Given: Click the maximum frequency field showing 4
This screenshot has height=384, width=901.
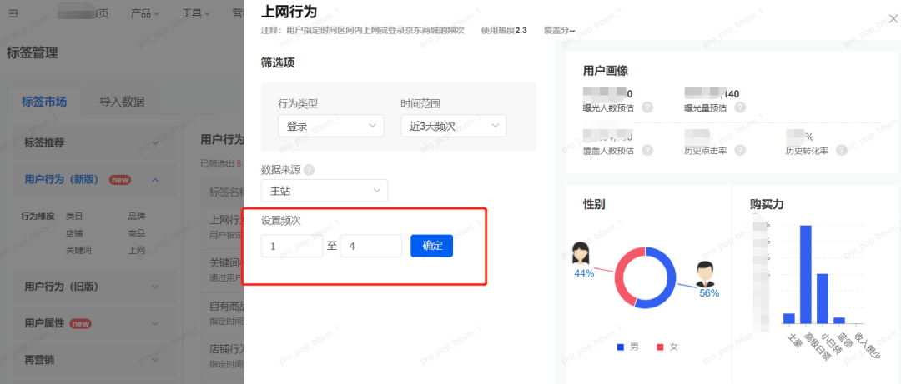Looking at the screenshot, I should 370,247.
